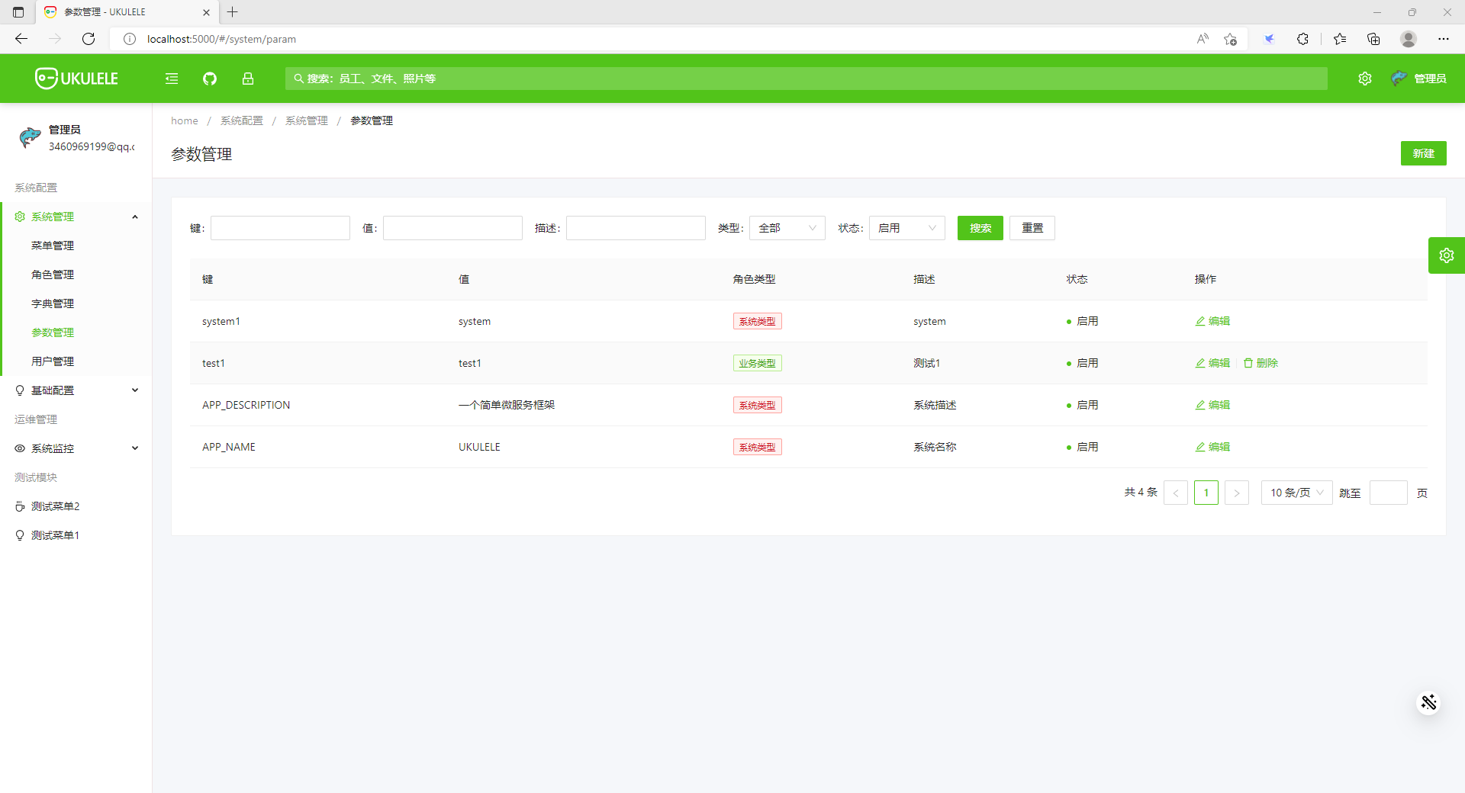The image size is (1465, 793).
Task: Edit the system1 row
Action: pyautogui.click(x=1212, y=321)
